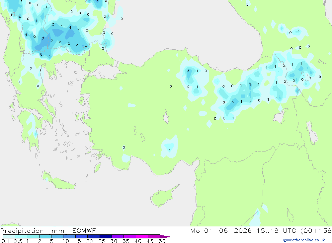Click the legend label '50'
This screenshot has height=243, width=332.
(162, 241)
